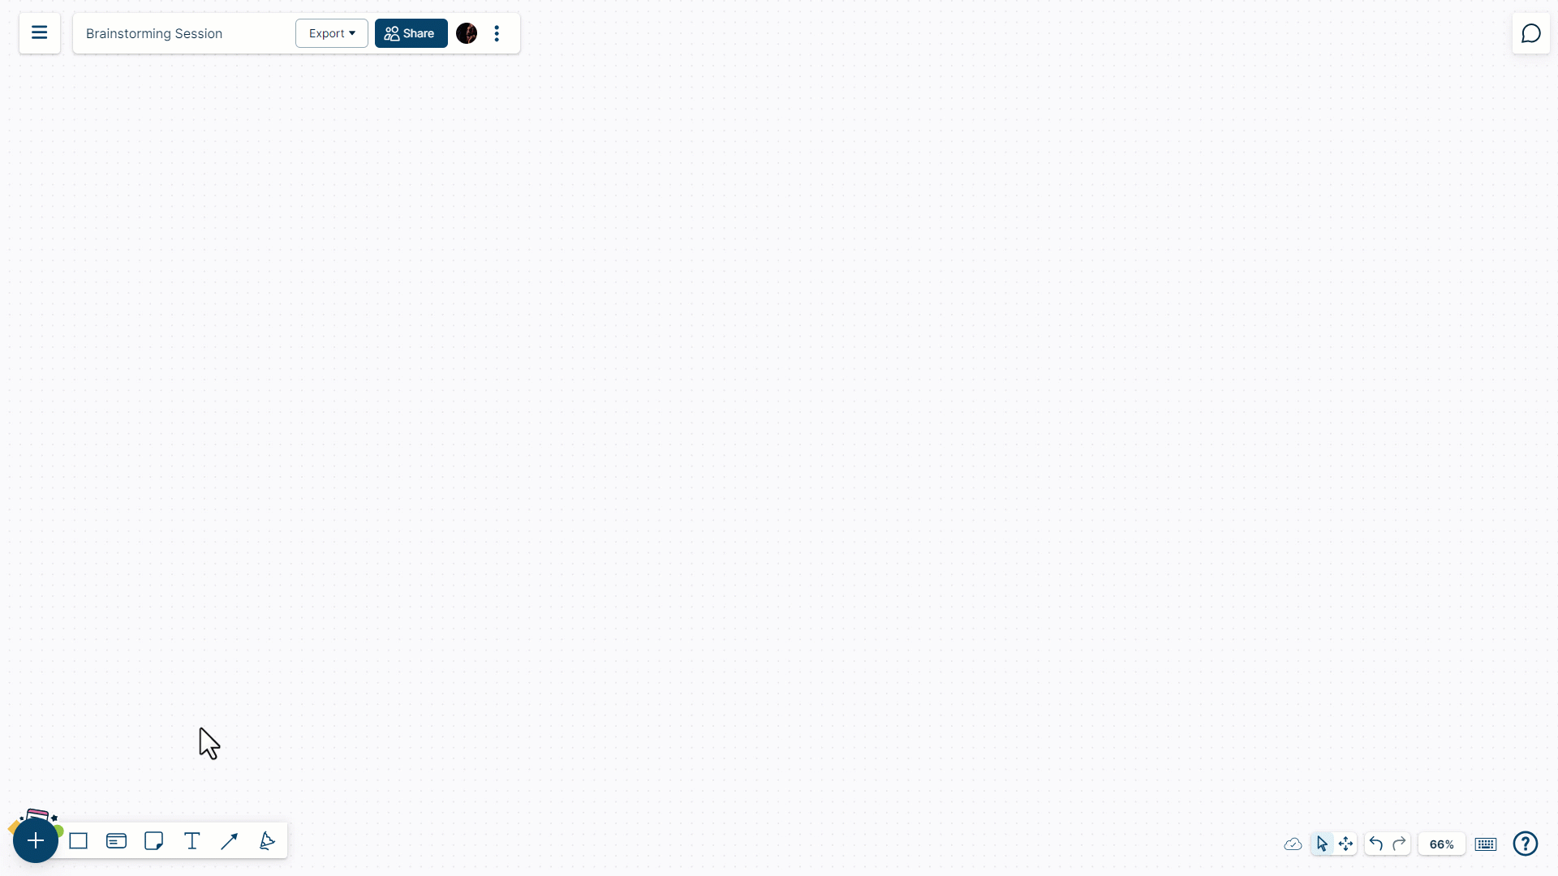Click the undo button

click(1376, 844)
